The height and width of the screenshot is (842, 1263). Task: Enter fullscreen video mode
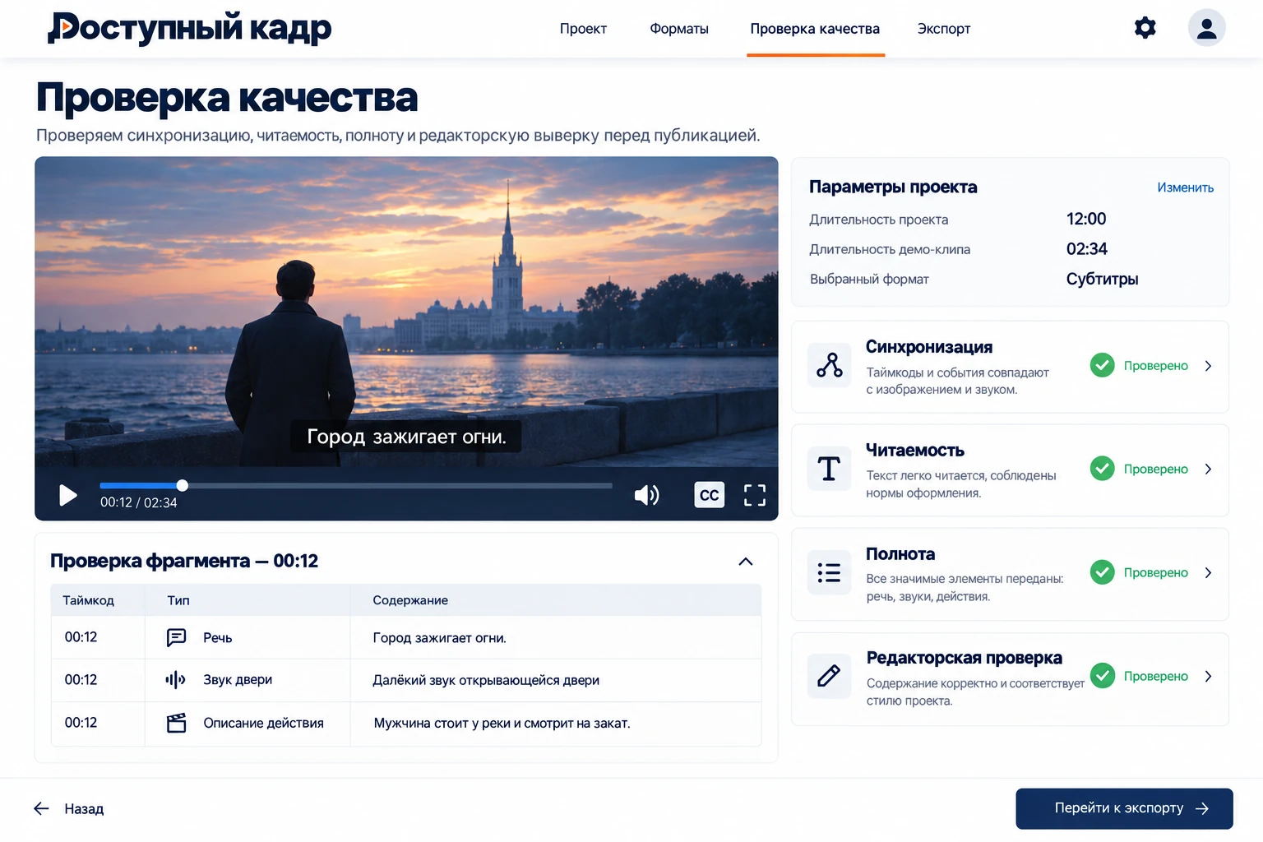pyautogui.click(x=755, y=495)
